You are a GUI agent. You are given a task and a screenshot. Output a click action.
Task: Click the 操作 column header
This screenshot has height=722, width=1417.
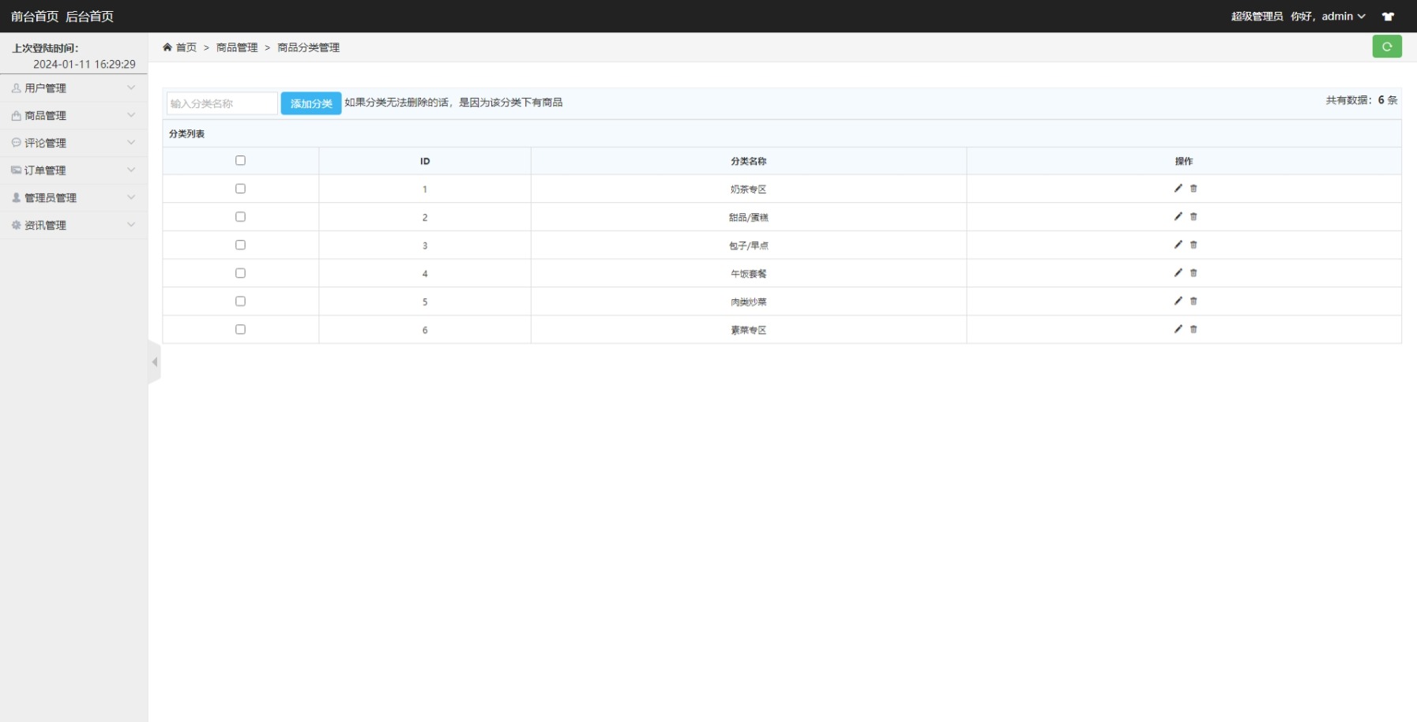pos(1184,161)
